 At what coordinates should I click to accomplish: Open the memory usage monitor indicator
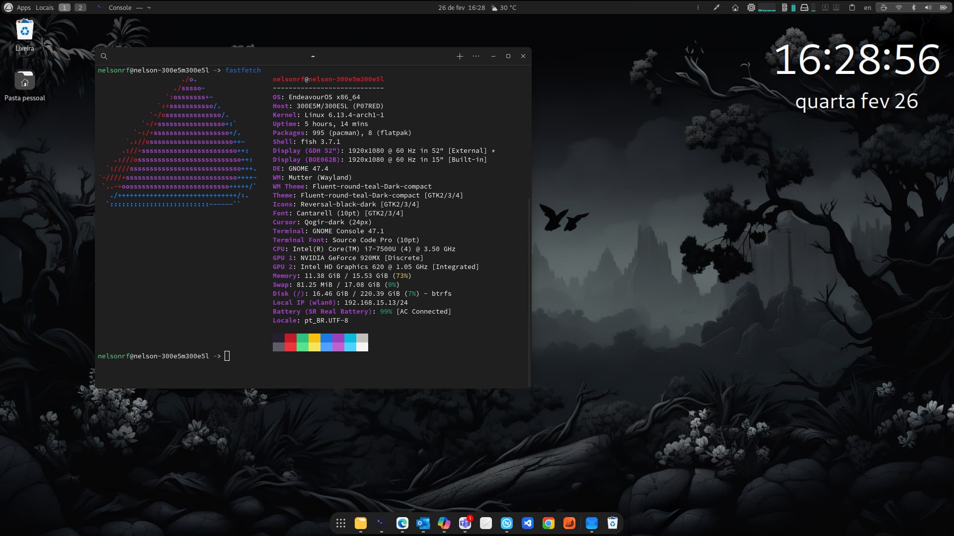(789, 7)
